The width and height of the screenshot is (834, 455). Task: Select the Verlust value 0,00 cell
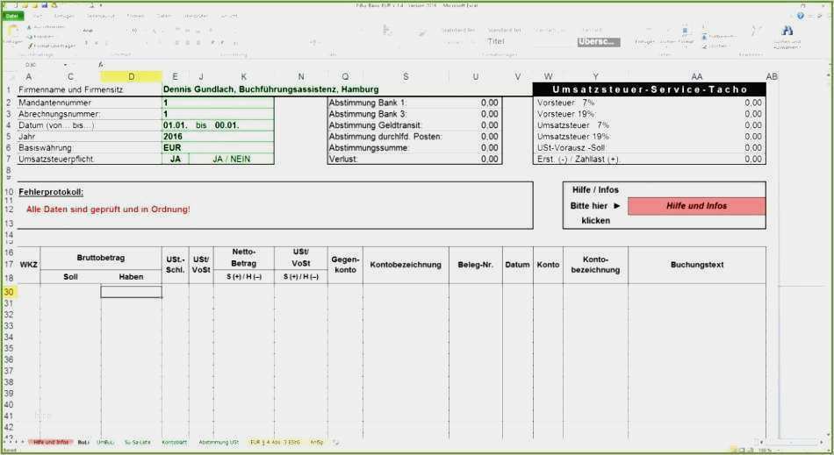point(489,159)
